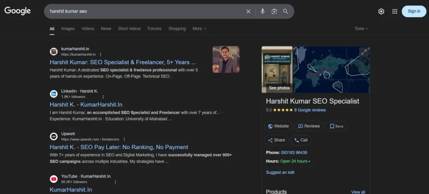Click the https://kumarharshit.in URL text
The image size is (429, 194).
click(x=78, y=54)
